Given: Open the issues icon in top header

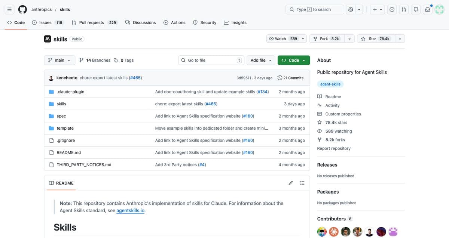Looking at the screenshot, I should pyautogui.click(x=392, y=10).
